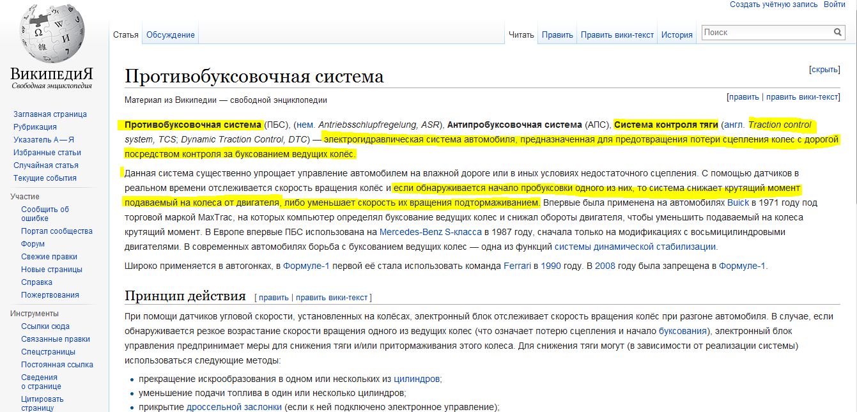Click the Войти login link

click(x=835, y=4)
